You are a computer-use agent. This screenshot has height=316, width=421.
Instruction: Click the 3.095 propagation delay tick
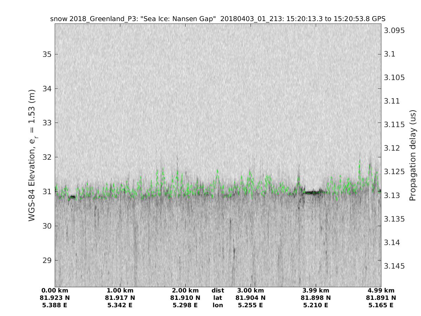pyautogui.click(x=394, y=31)
